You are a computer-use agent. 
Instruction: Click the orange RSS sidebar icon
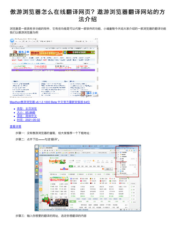pos(37,159)
